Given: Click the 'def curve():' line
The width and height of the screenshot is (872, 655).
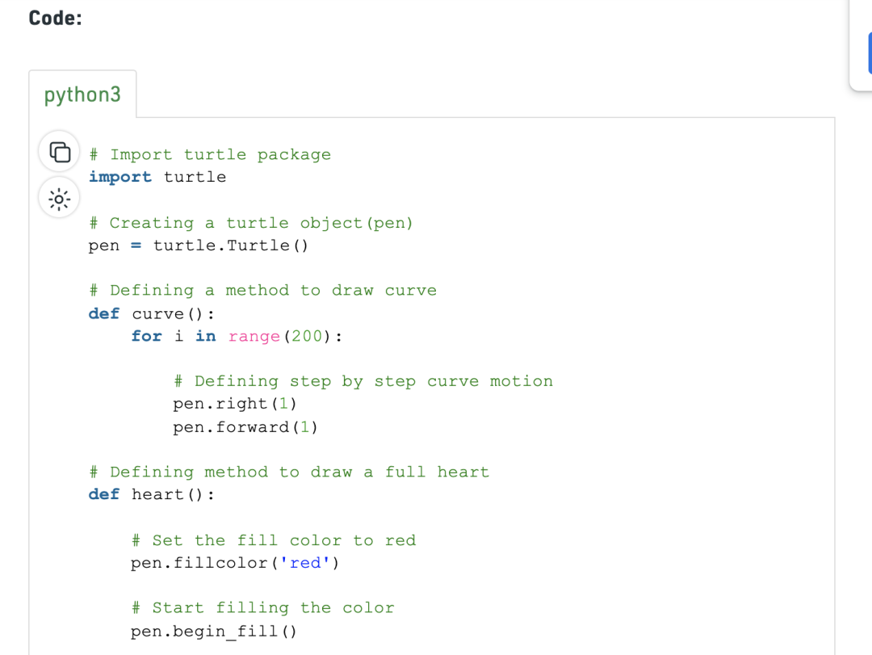Looking at the screenshot, I should click(151, 314).
